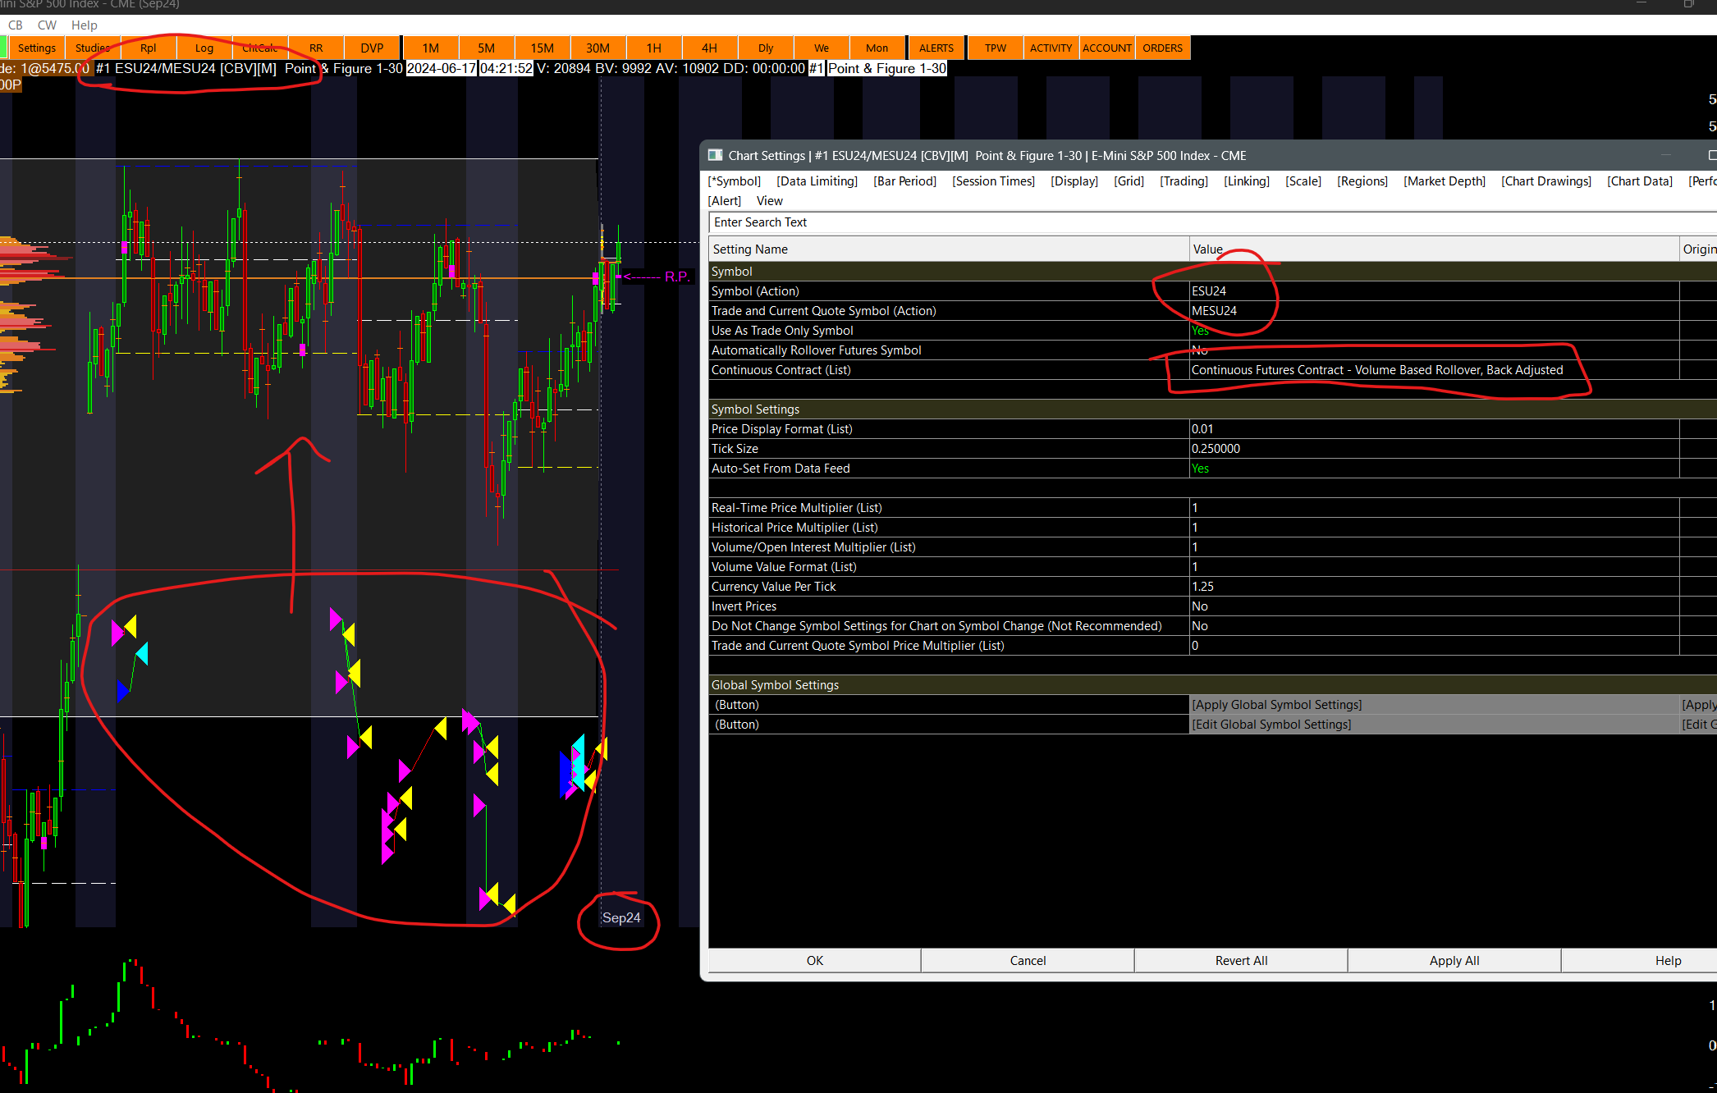
Task: Open the [Chart Drawings] settings tab
Action: click(1545, 181)
